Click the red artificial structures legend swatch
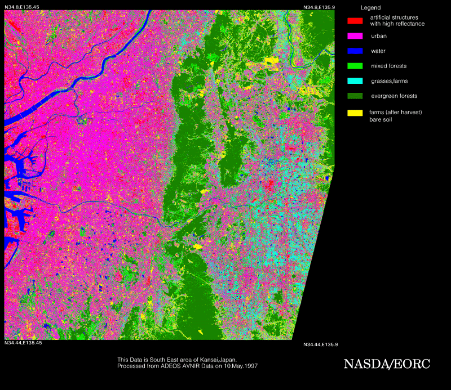 (x=355, y=21)
